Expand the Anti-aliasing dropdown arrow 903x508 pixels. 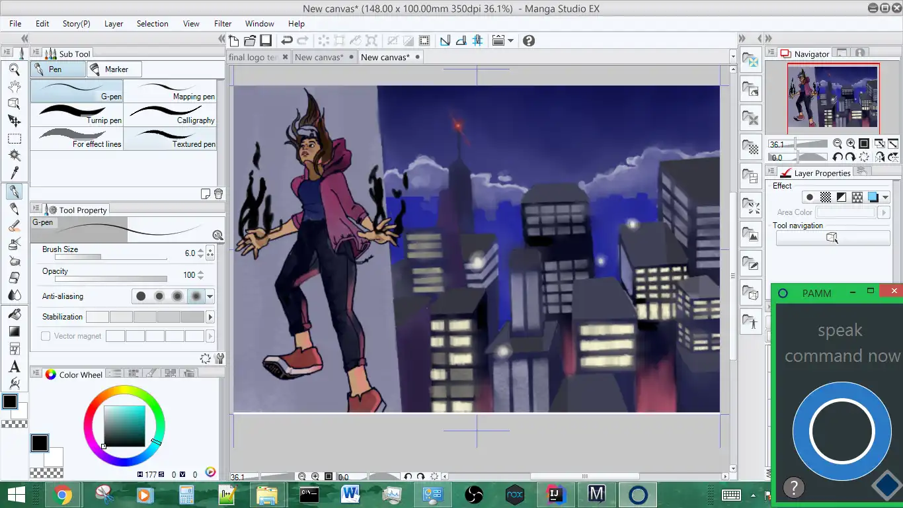click(x=210, y=297)
